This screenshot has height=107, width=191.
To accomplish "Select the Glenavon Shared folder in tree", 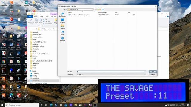I will coord(37,37).
